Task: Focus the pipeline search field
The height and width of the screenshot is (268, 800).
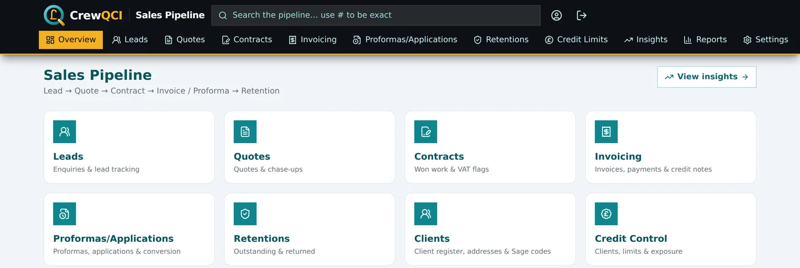Action: pyautogui.click(x=375, y=15)
